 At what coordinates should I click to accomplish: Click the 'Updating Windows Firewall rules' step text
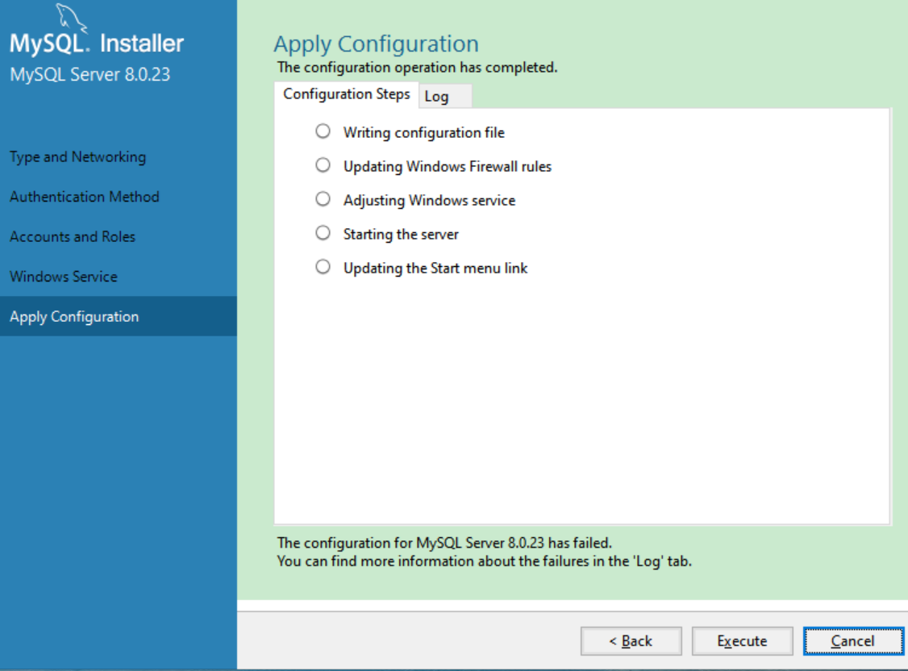click(x=448, y=167)
